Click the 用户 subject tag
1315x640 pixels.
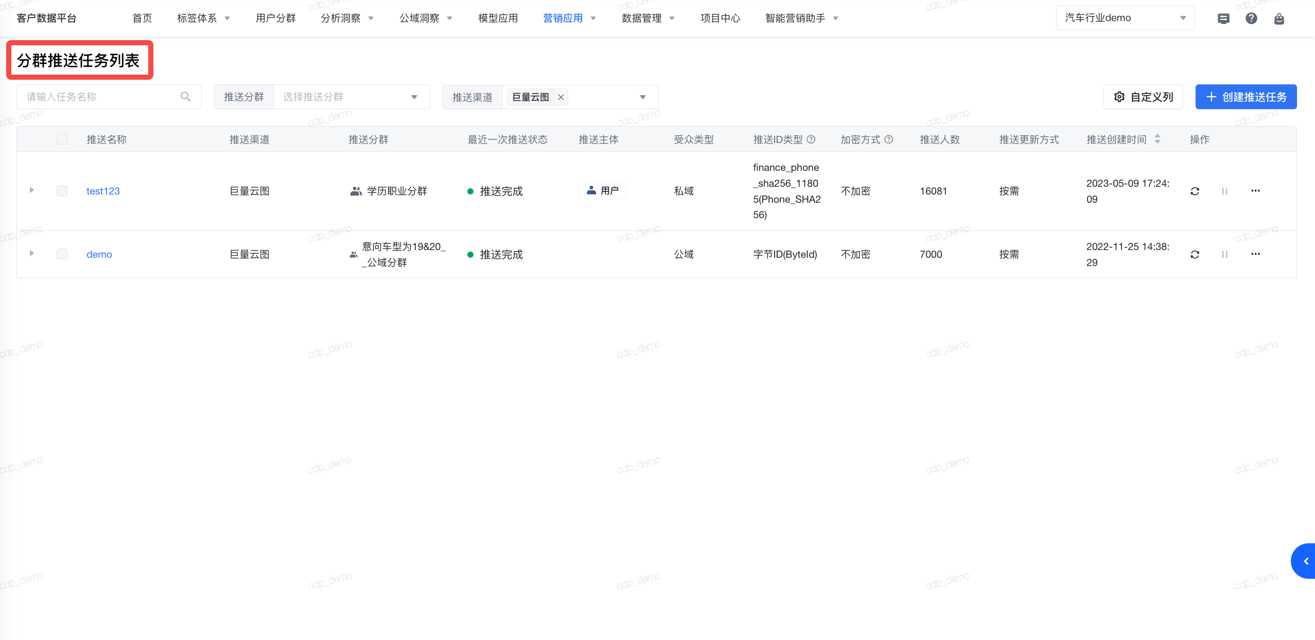point(602,191)
